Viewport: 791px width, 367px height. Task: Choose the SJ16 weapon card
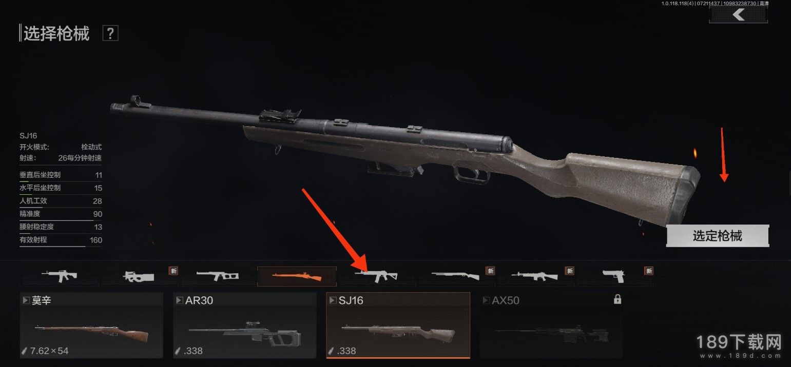(x=398, y=325)
